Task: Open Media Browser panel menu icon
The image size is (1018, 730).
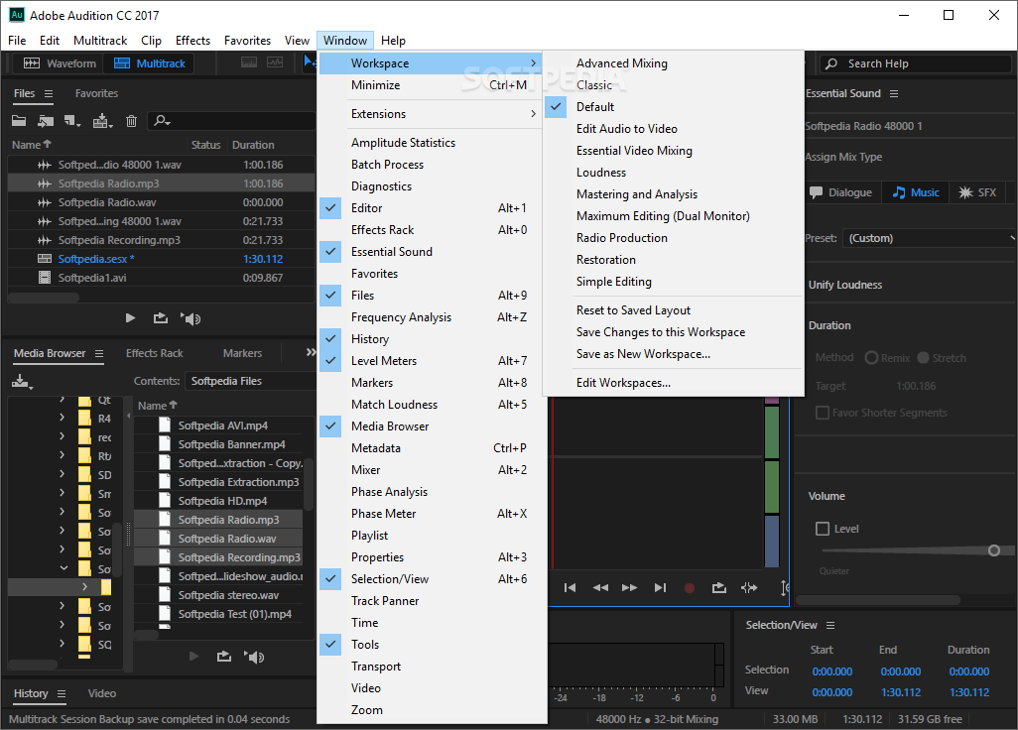Action: pos(99,354)
